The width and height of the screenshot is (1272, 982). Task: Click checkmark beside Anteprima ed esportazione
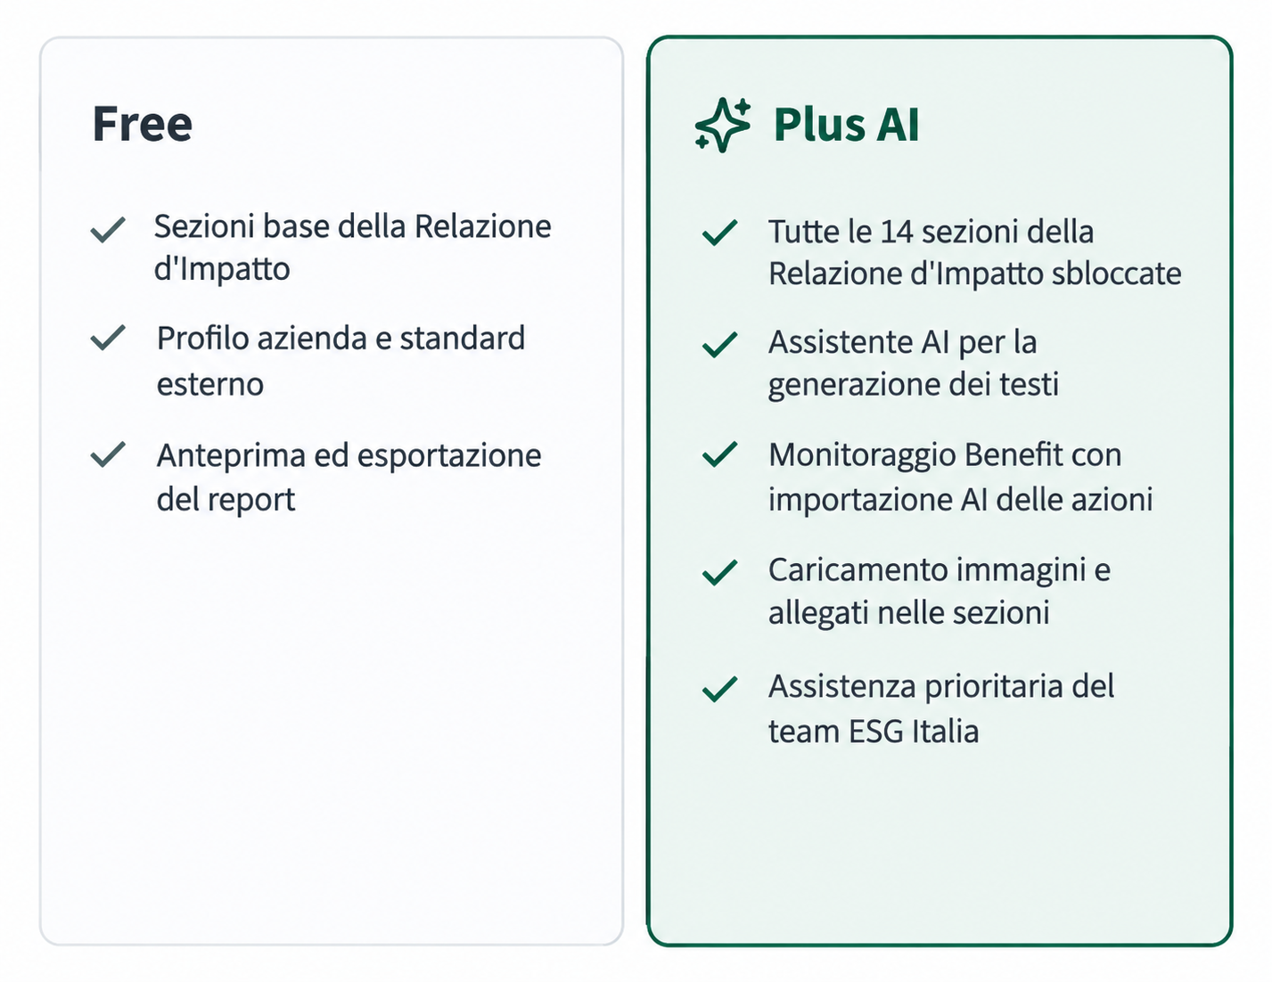tap(108, 454)
